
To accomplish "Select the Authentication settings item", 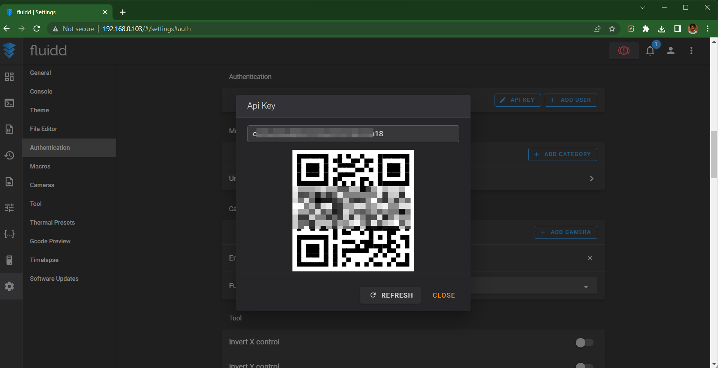I will coord(69,148).
